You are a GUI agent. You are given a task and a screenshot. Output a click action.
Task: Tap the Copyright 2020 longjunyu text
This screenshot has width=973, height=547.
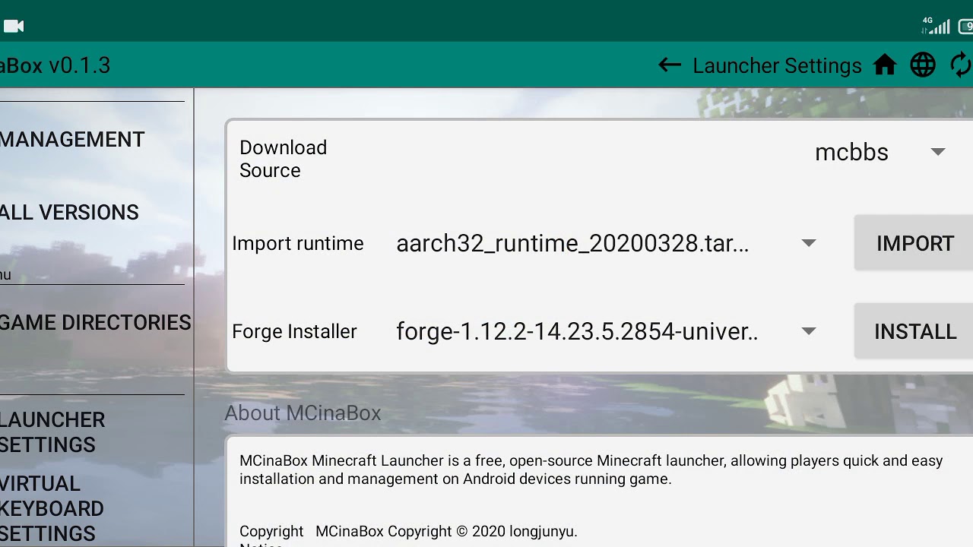tap(446, 531)
